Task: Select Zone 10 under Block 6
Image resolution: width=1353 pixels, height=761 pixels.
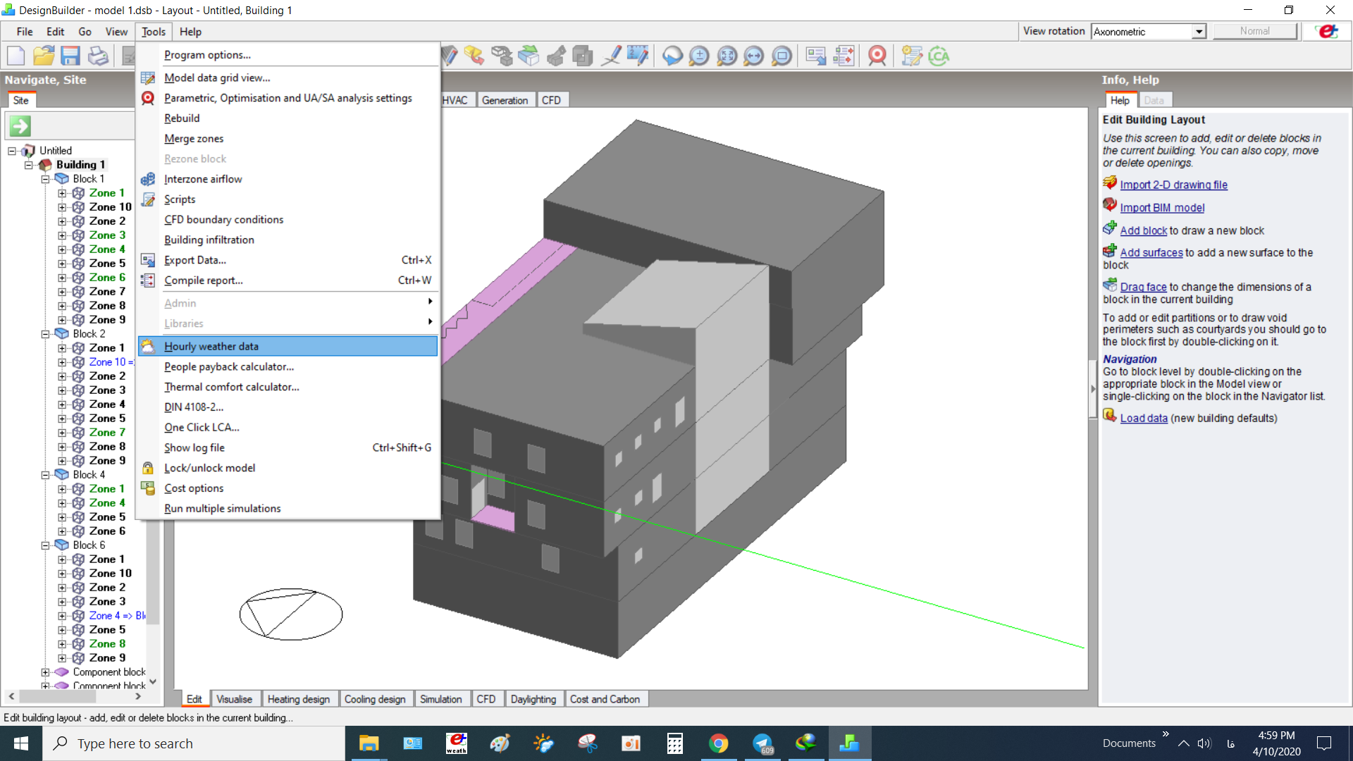Action: point(110,574)
